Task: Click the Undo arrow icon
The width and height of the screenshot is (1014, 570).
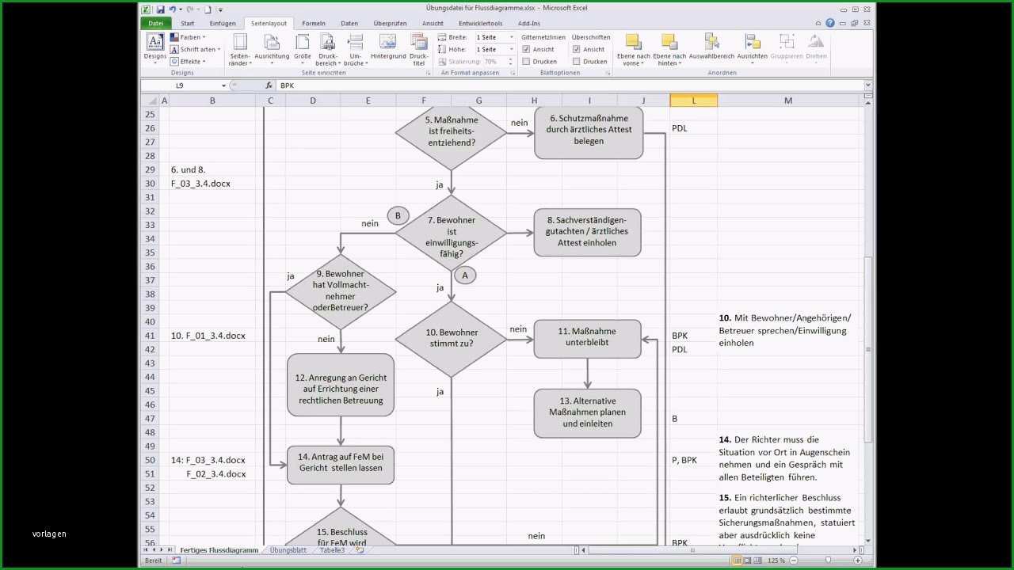Action: (x=172, y=9)
